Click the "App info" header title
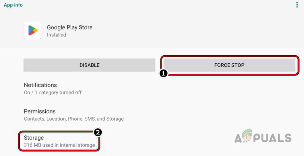 pos(13,5)
